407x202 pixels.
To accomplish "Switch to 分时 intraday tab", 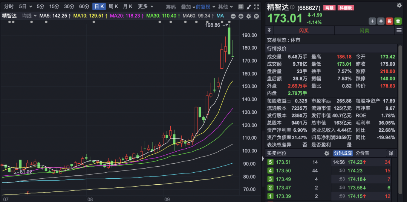I will click(x=9, y=6).
